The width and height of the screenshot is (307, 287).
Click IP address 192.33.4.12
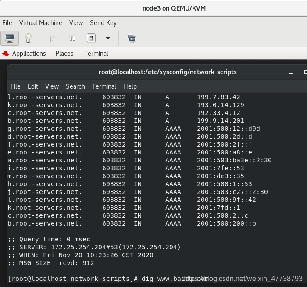click(218, 113)
